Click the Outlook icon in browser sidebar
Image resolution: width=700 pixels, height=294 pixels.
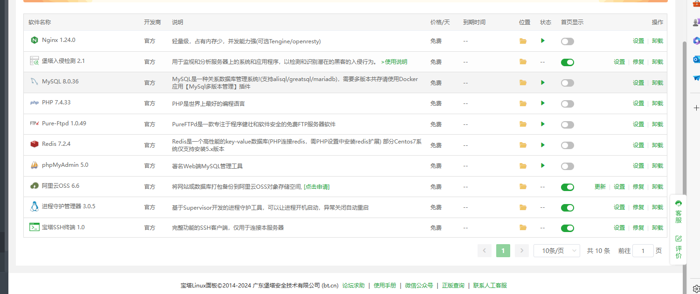tap(696, 59)
